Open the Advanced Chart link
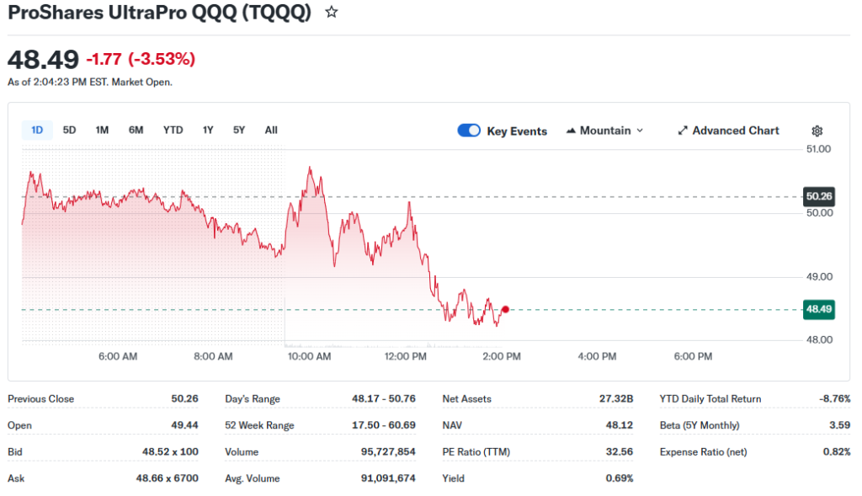The image size is (862, 496). 735,131
